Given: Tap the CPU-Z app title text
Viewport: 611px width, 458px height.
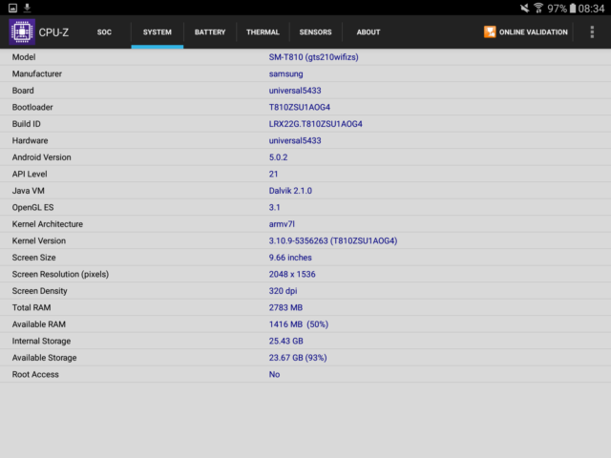Looking at the screenshot, I should [x=53, y=32].
